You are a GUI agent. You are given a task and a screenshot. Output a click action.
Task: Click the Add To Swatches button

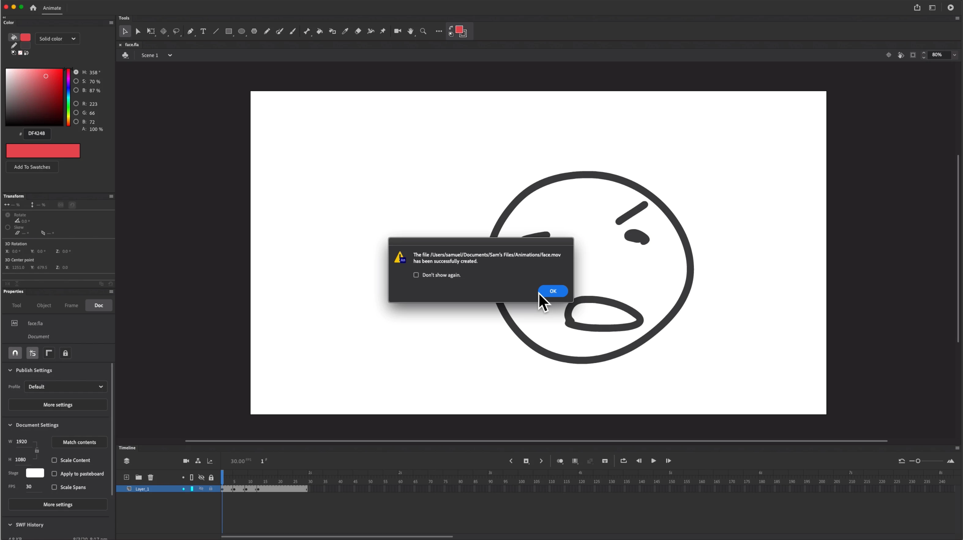coord(32,167)
